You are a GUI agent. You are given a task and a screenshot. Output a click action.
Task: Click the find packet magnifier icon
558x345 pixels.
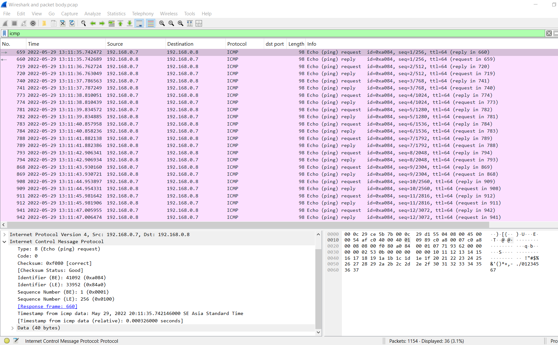coord(84,23)
